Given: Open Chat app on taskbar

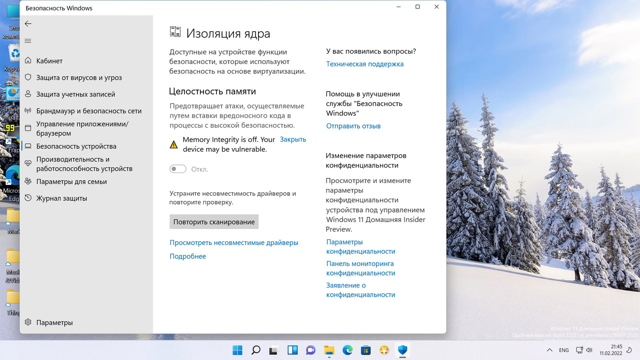Looking at the screenshot, I should click(x=310, y=350).
